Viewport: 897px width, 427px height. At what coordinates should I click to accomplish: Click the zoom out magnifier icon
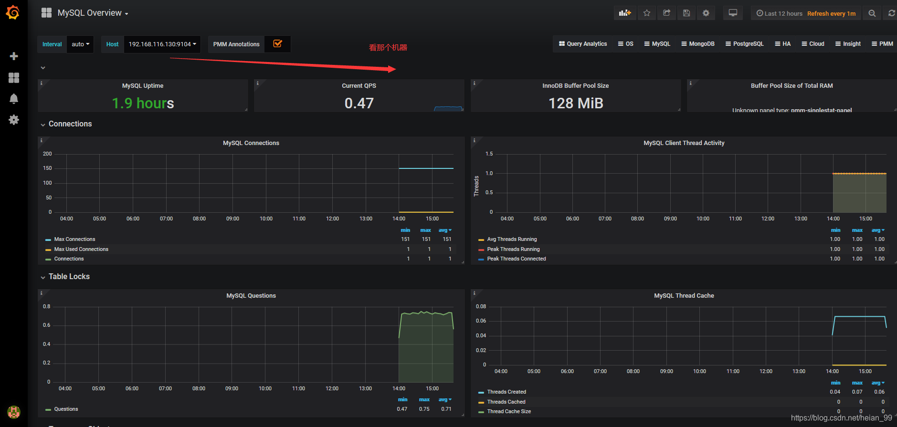(x=872, y=13)
